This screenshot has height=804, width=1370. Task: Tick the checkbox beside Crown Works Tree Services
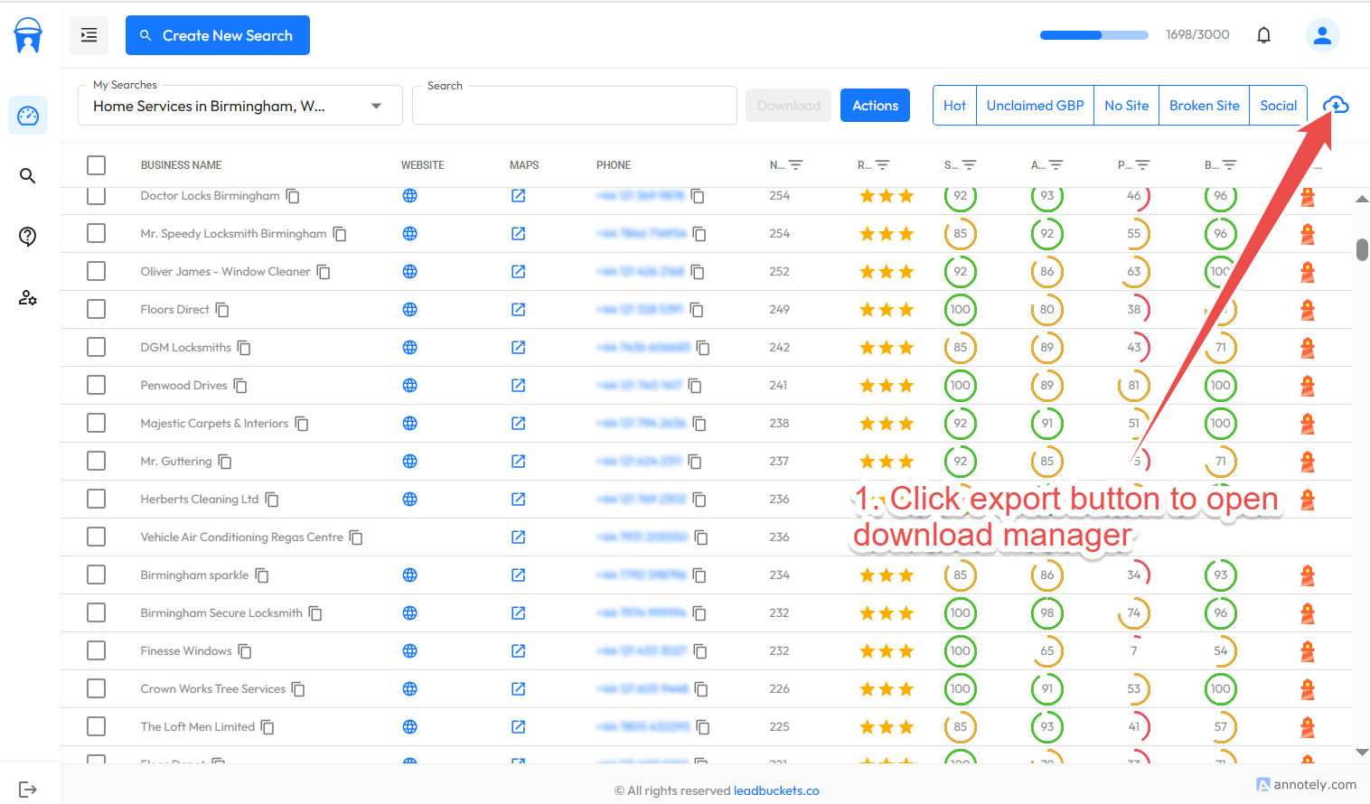[x=96, y=688]
